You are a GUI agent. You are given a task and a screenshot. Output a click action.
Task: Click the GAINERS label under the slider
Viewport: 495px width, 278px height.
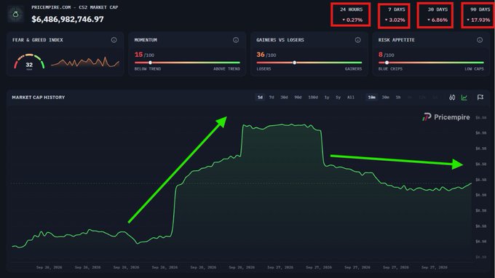(353, 69)
